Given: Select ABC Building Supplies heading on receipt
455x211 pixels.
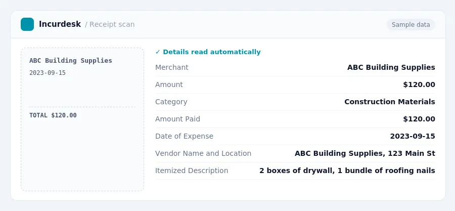Looking at the screenshot, I should pos(70,60).
